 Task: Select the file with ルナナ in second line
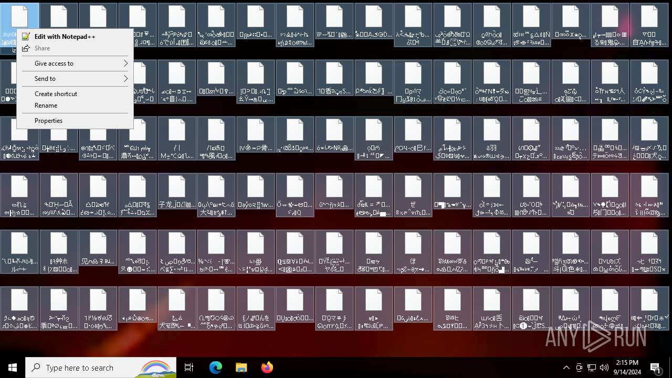click(x=19, y=252)
